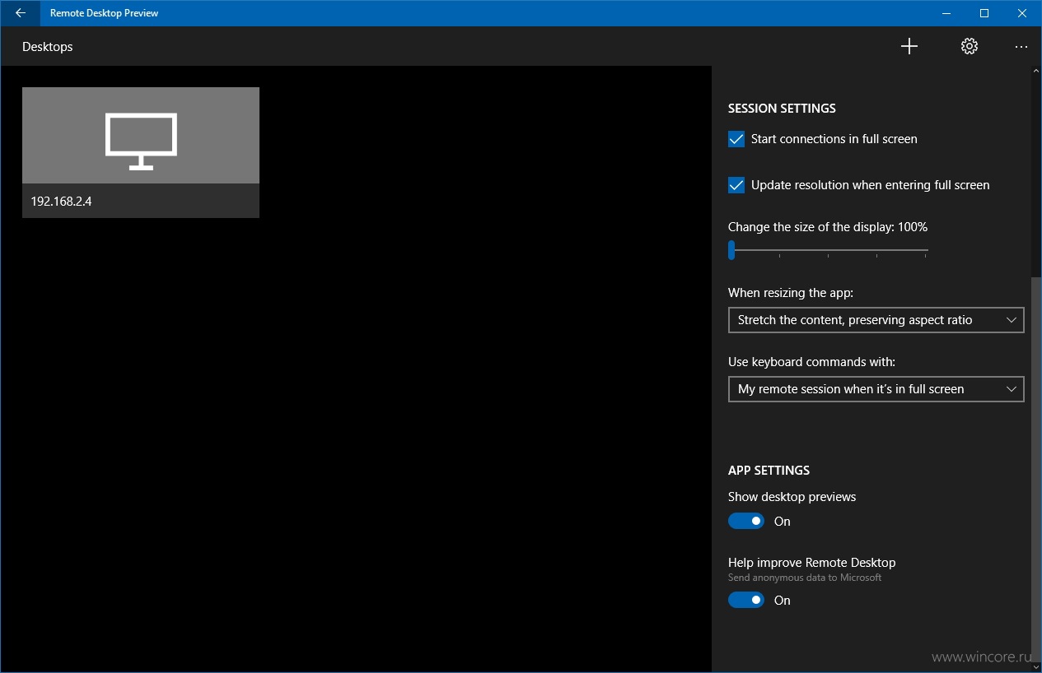The width and height of the screenshot is (1042, 673).
Task: Add a new desktop with plus icon
Action: click(909, 46)
